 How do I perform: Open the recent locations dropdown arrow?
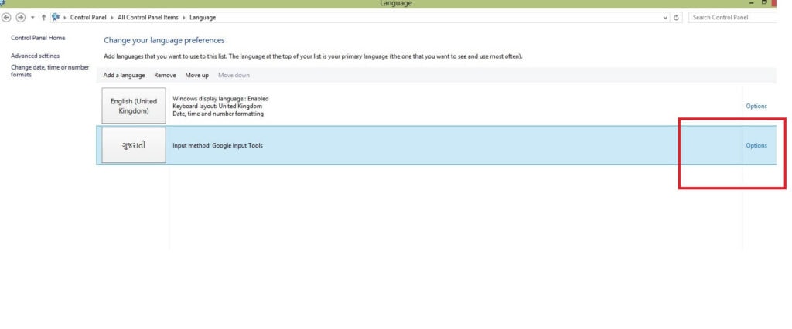(32, 17)
